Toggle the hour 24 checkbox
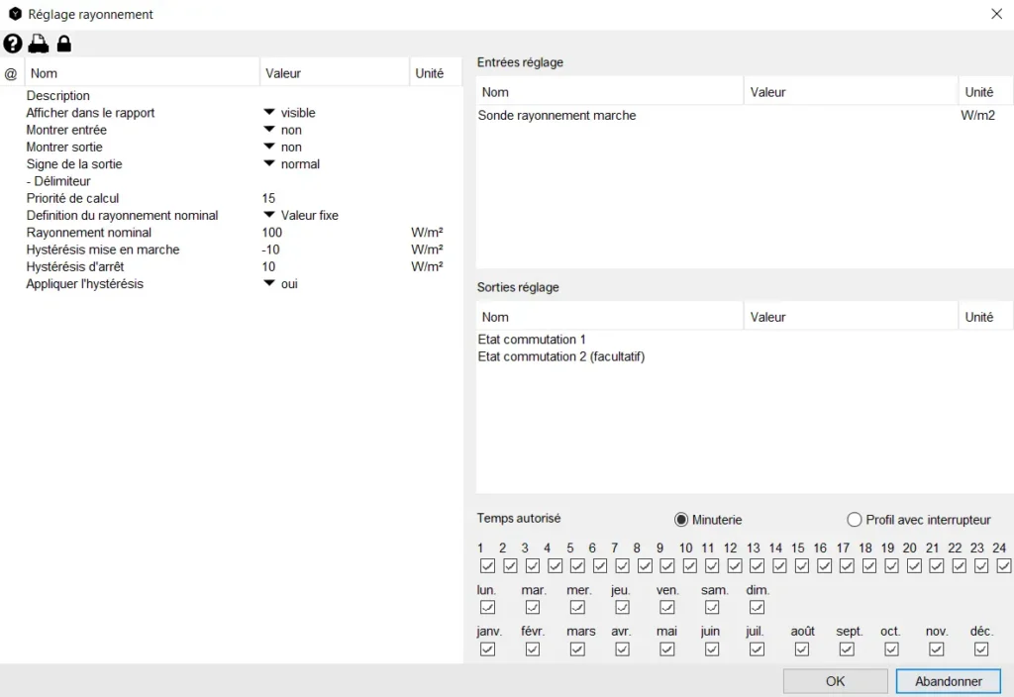1014x697 pixels. click(1004, 566)
